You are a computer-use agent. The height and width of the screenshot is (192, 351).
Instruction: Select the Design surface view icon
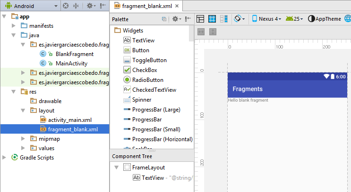tap(201, 19)
